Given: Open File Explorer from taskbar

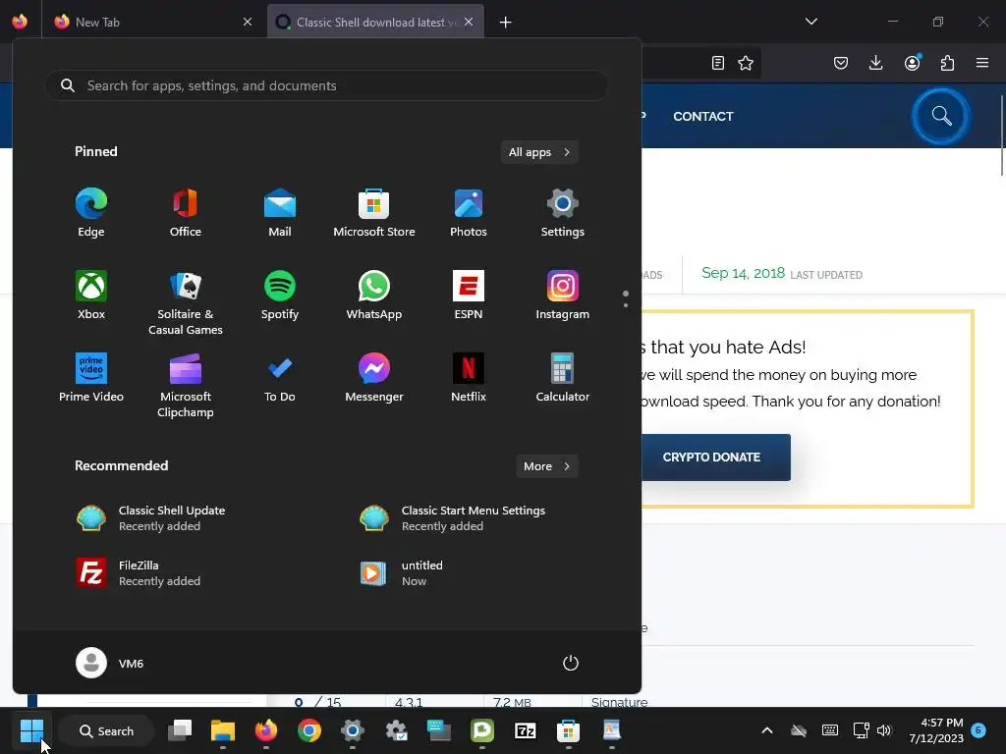Looking at the screenshot, I should [x=223, y=730].
